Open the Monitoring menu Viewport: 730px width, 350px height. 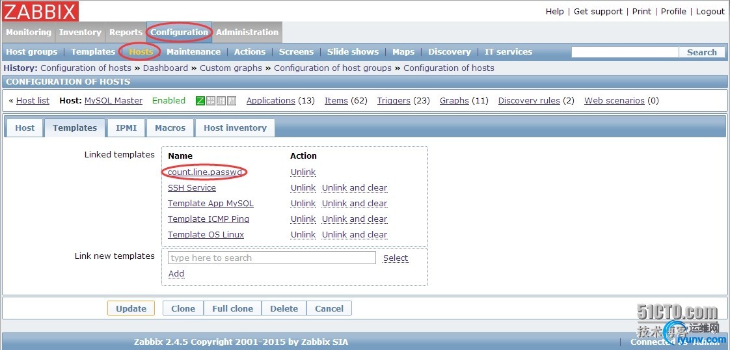click(29, 33)
